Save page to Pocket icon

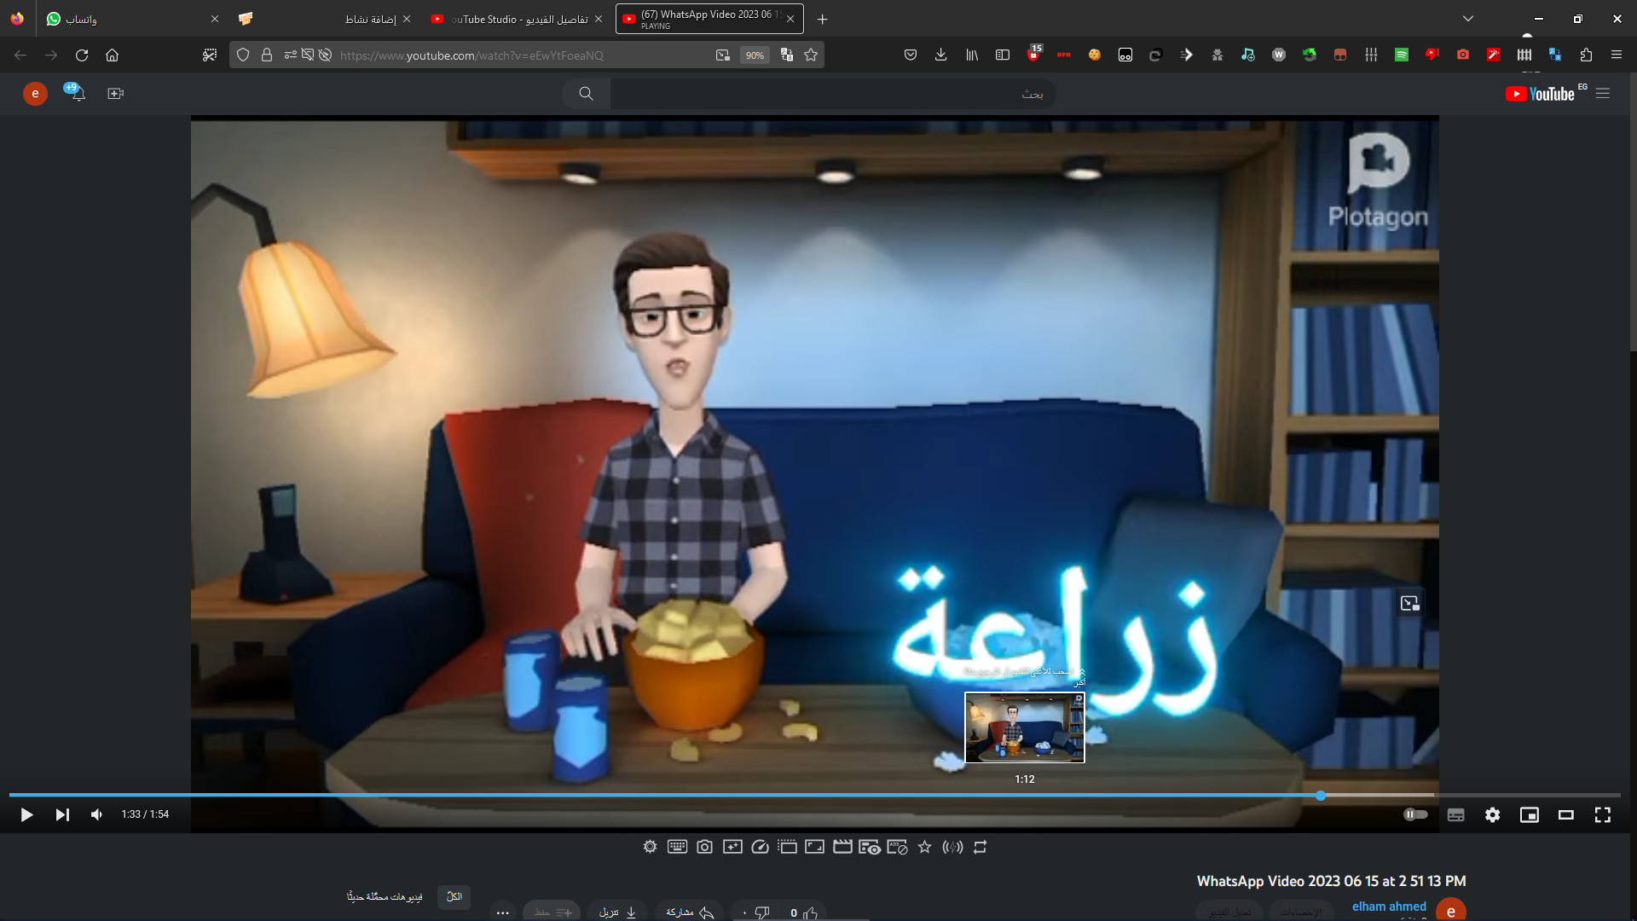[x=911, y=55]
